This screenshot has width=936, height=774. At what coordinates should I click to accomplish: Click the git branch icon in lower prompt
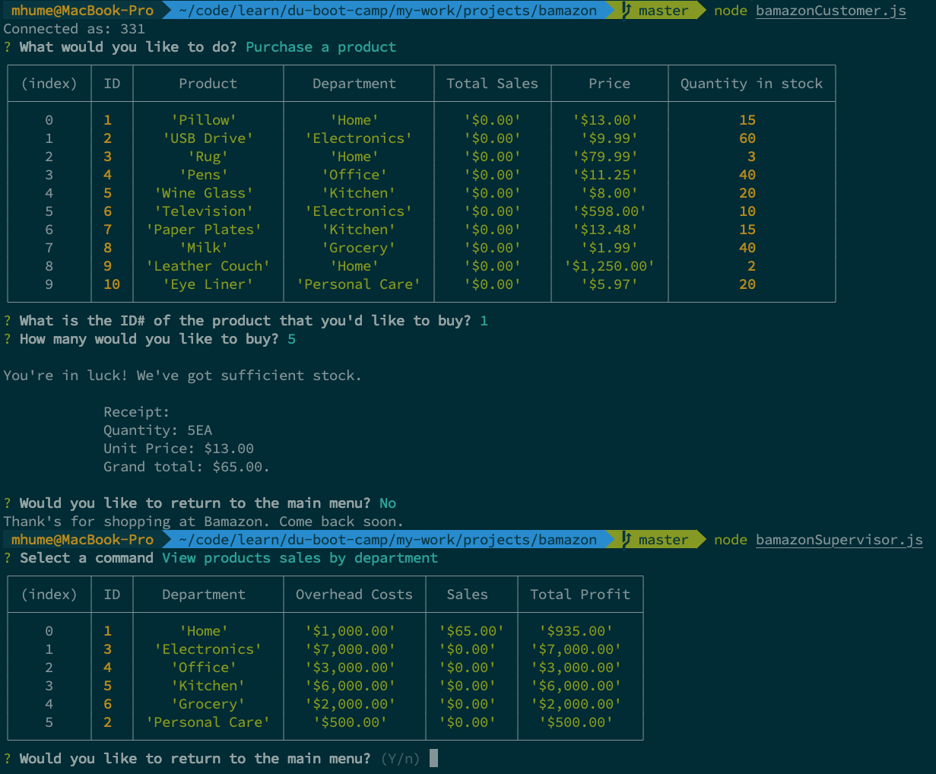coord(627,540)
